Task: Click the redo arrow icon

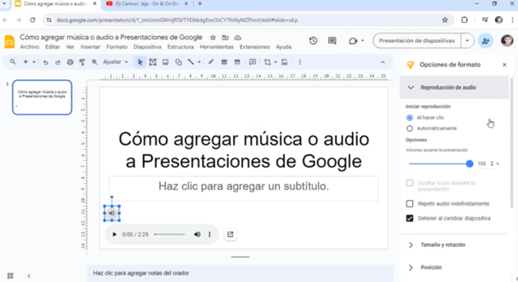Action: pos(57,62)
